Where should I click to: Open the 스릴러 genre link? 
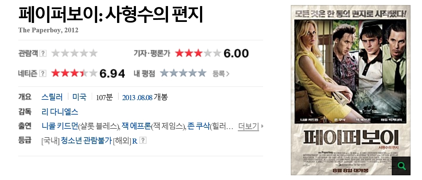(x=52, y=97)
